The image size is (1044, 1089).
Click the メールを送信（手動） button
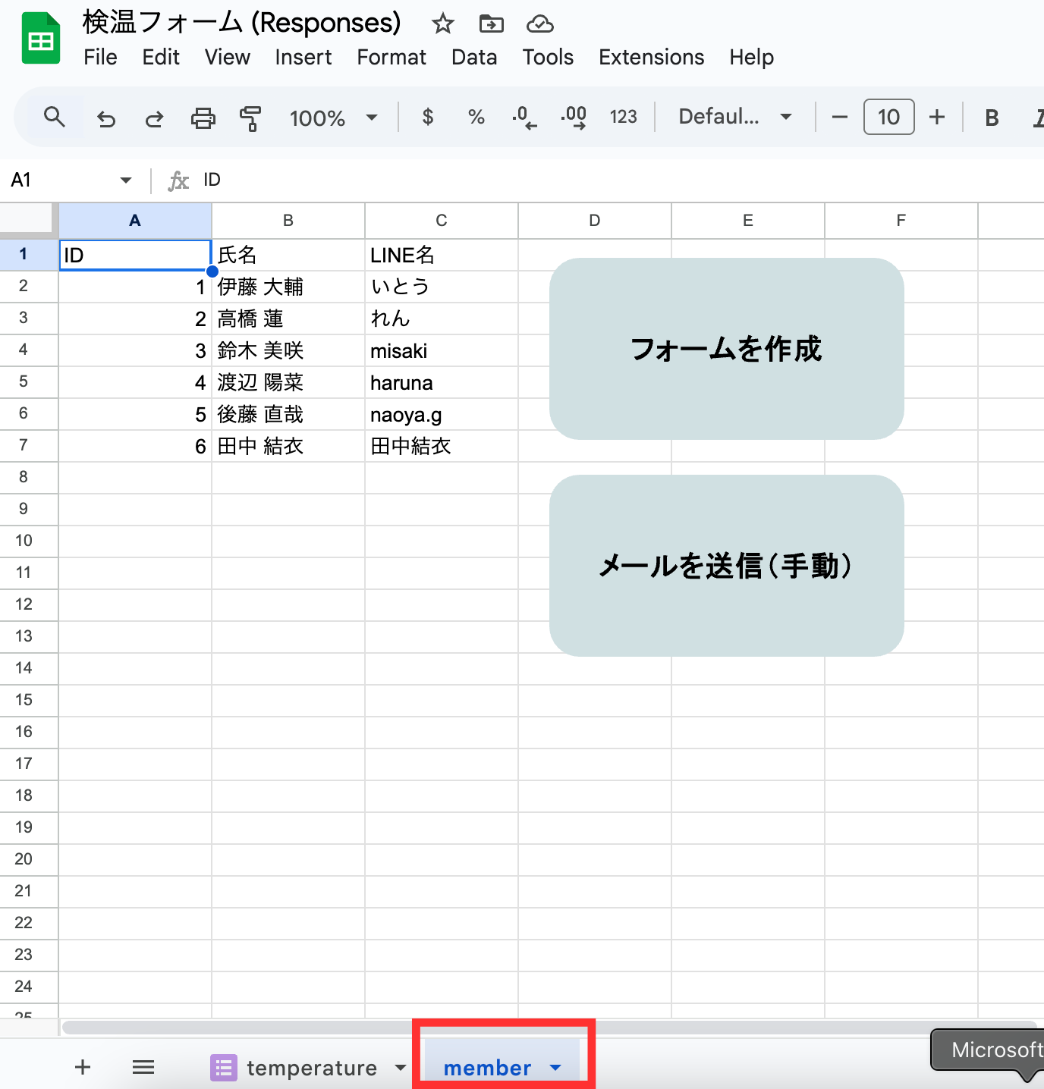726,566
